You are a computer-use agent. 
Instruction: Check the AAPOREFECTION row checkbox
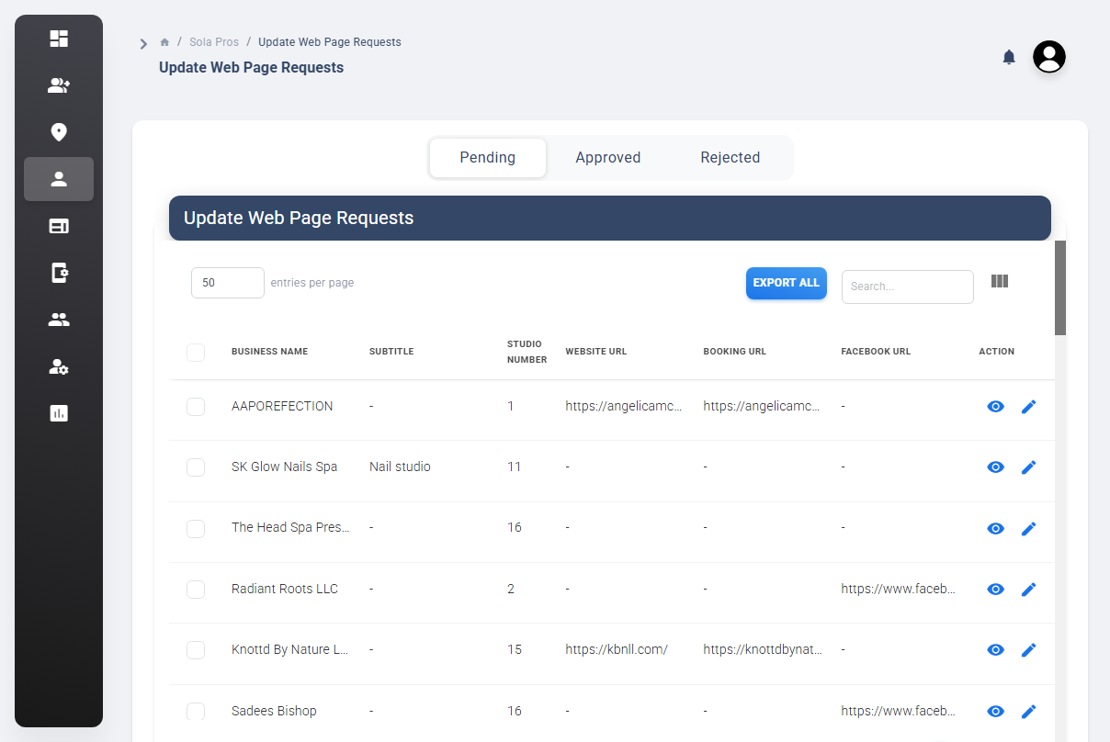point(196,406)
